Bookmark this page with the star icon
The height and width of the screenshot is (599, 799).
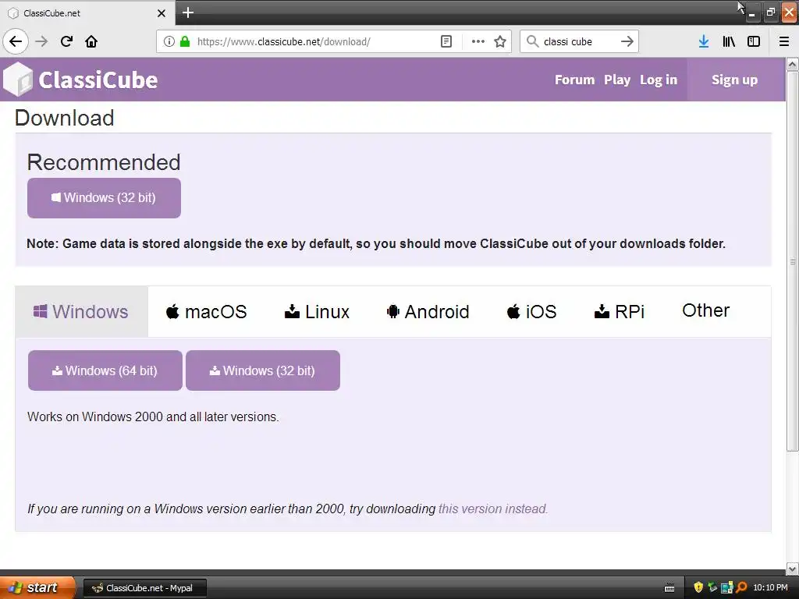[x=500, y=41]
